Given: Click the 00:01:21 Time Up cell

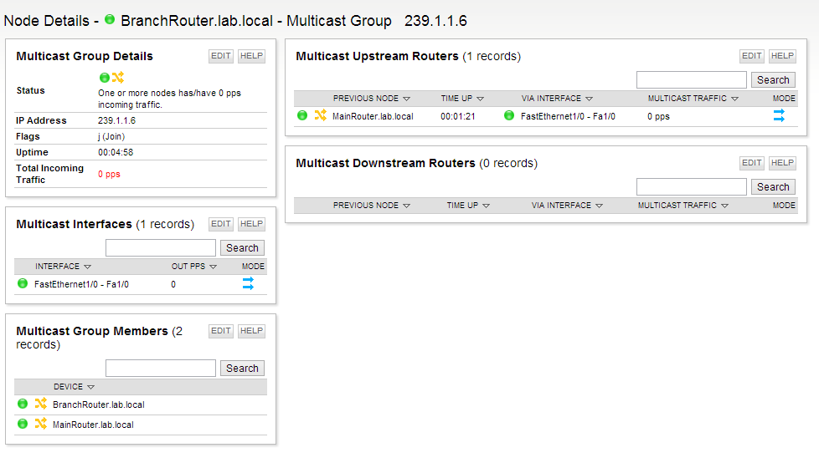Looking at the screenshot, I should (457, 116).
